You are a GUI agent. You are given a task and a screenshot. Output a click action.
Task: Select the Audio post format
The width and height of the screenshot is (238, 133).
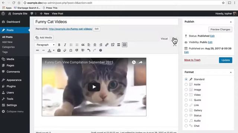point(186,121)
